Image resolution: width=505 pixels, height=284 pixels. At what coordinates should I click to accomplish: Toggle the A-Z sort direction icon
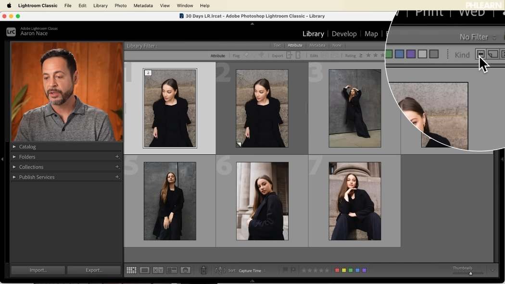[220, 270]
